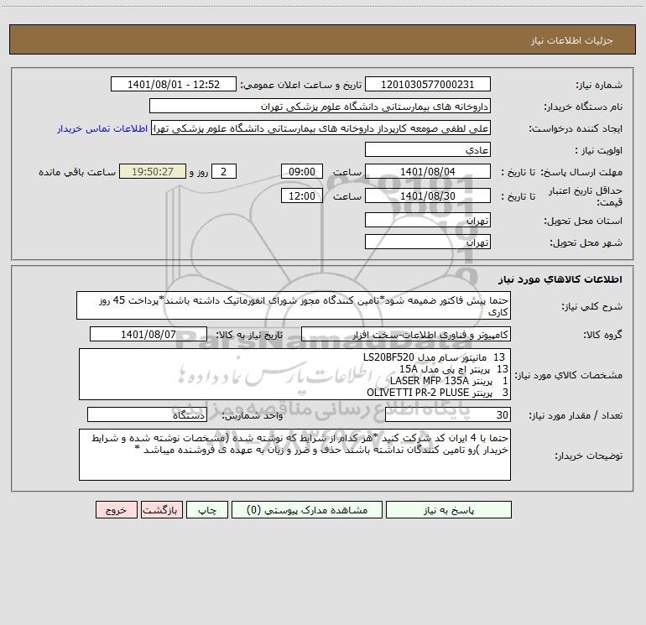The height and width of the screenshot is (625, 646).
Task: Click the label شماره نیاز
Action: pos(599,86)
